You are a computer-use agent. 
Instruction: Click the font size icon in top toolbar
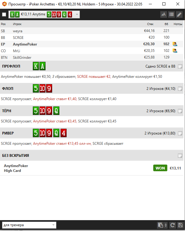tap(164, 14)
